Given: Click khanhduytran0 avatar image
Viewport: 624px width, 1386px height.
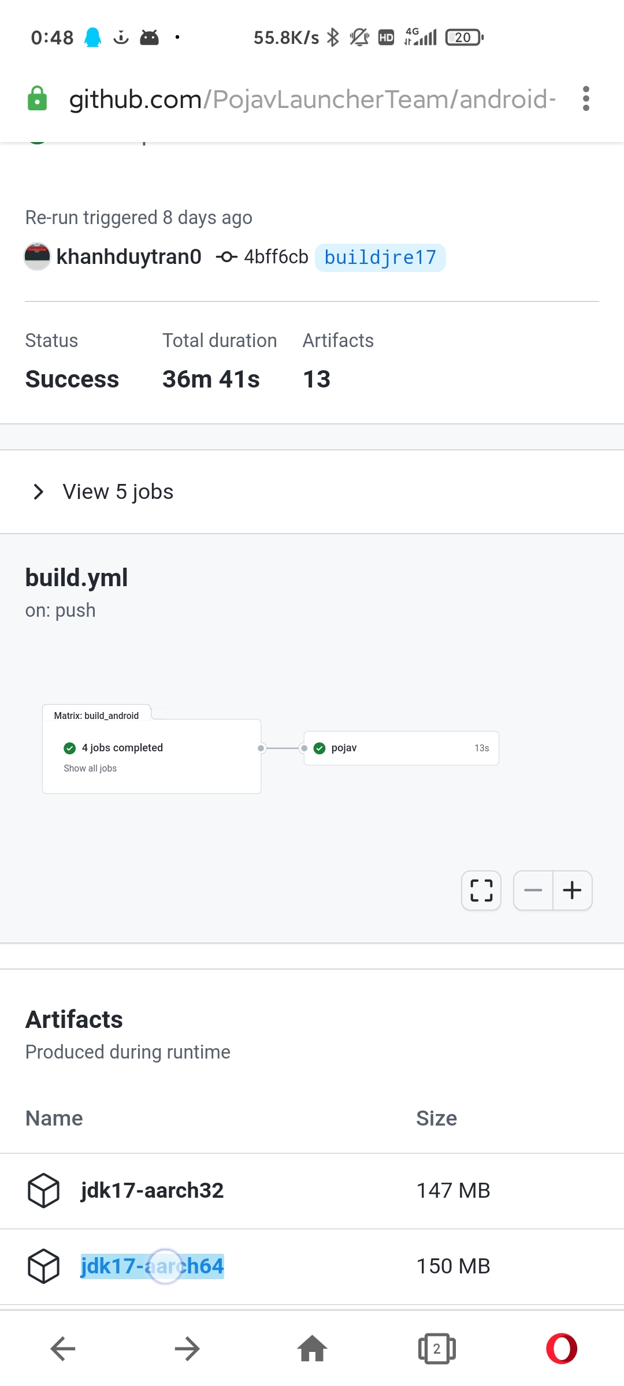Looking at the screenshot, I should click(37, 256).
